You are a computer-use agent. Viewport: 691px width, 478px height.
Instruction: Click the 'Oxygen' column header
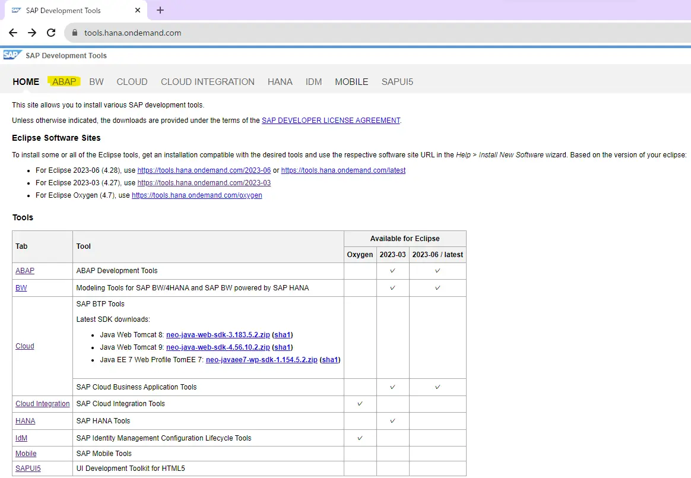tap(360, 254)
